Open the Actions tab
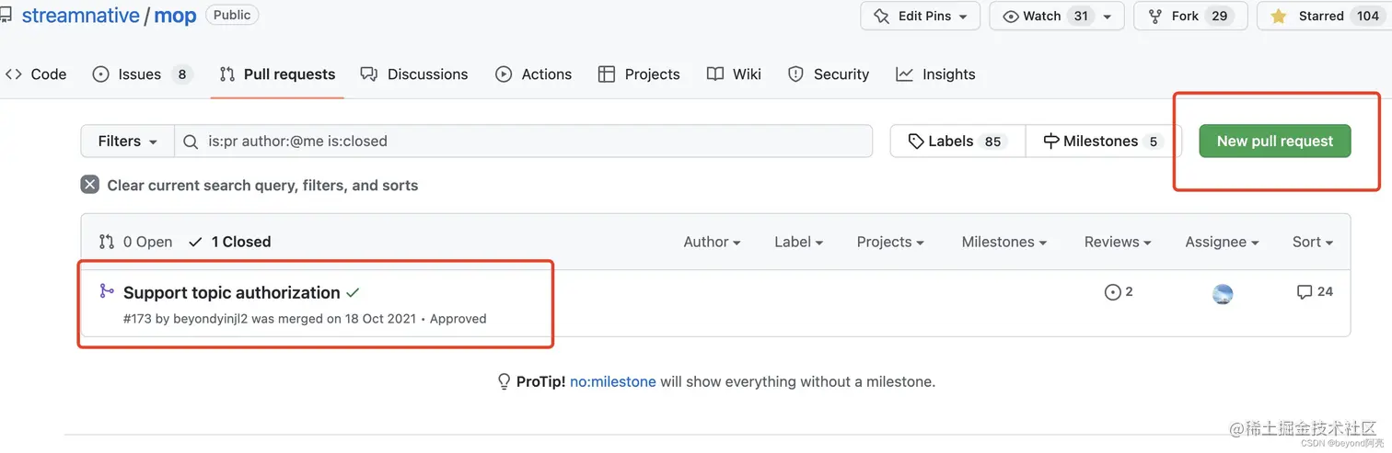 click(x=534, y=74)
